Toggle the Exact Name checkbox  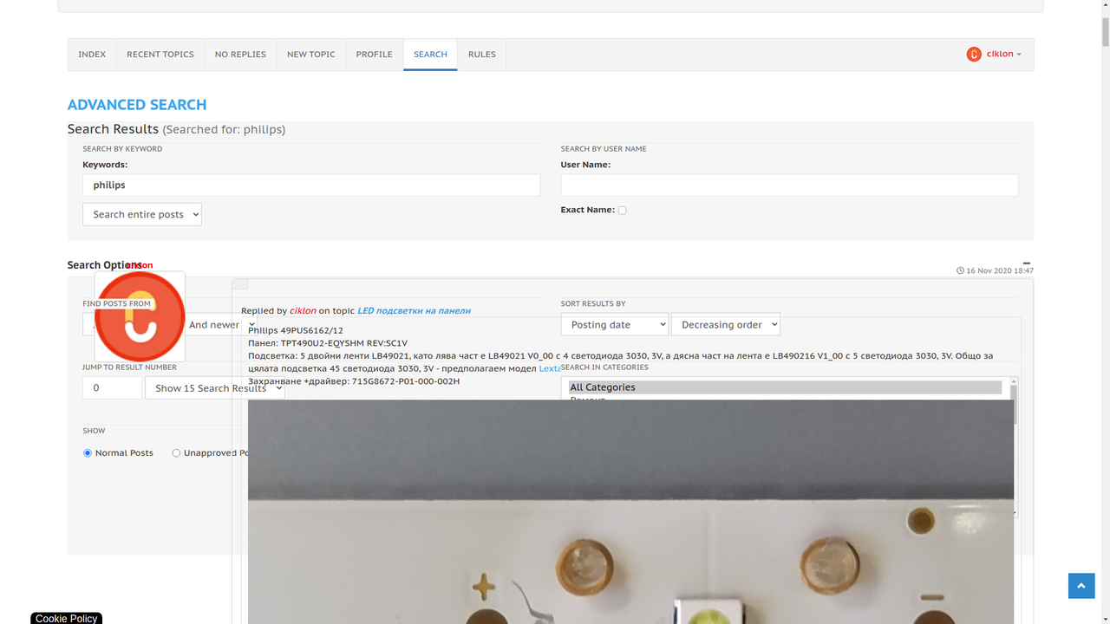point(622,210)
